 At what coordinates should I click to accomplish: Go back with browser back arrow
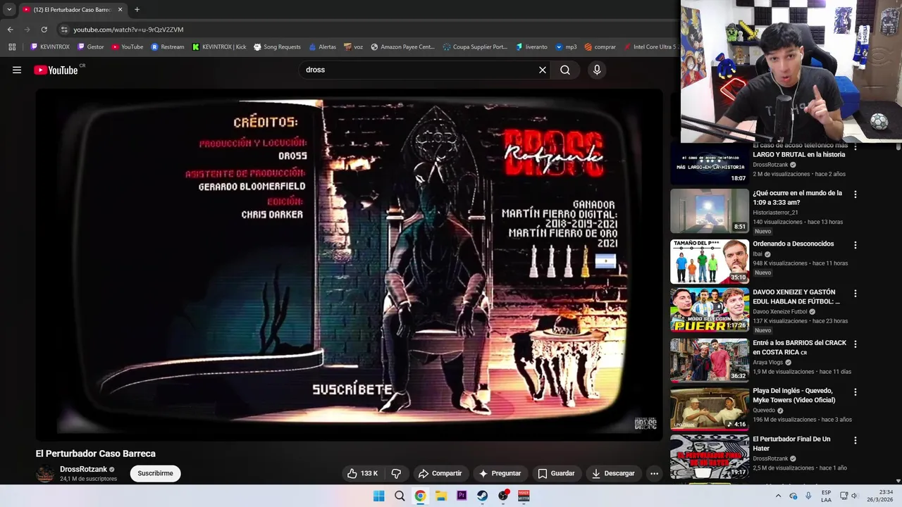click(10, 30)
